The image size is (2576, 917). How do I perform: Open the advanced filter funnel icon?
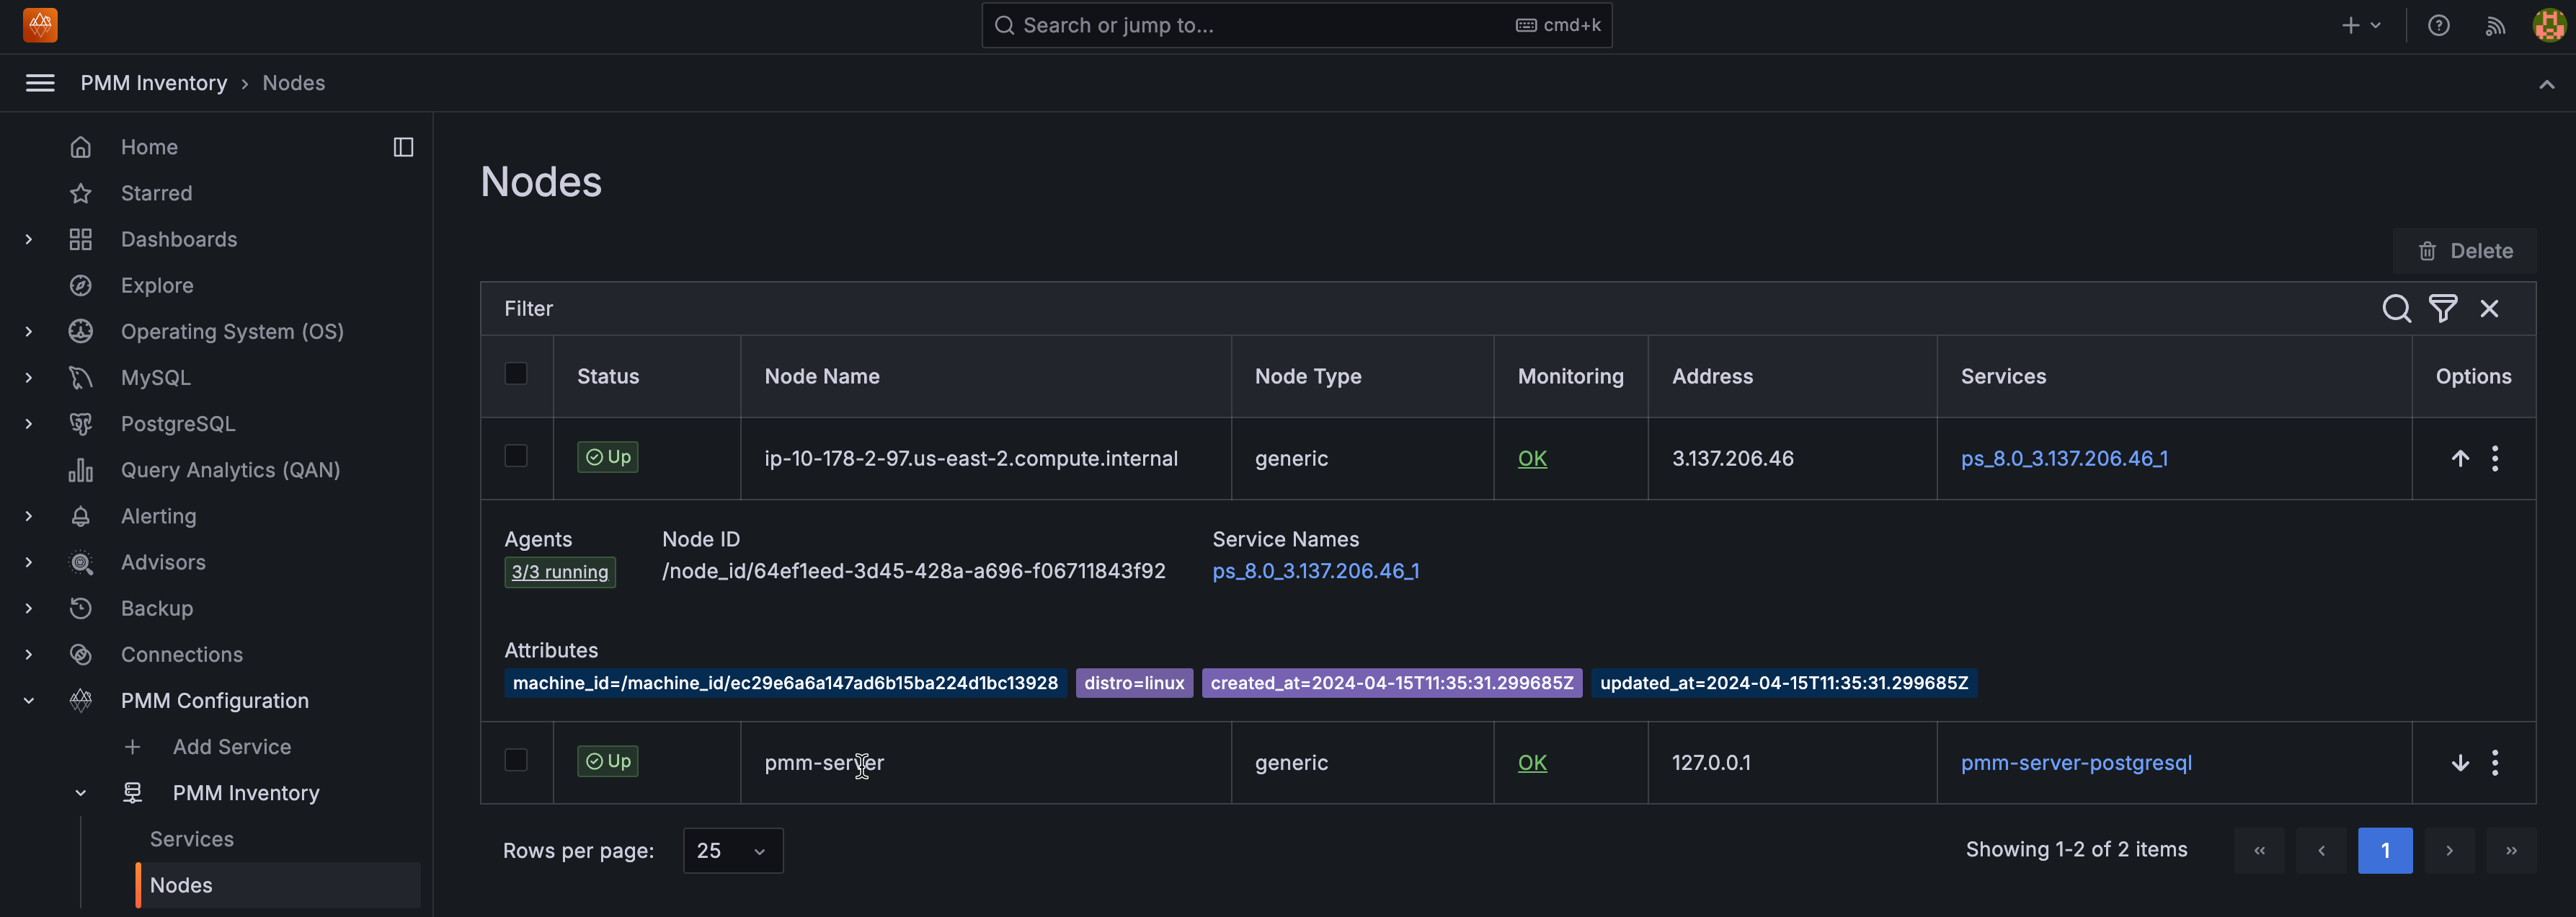coord(2443,308)
